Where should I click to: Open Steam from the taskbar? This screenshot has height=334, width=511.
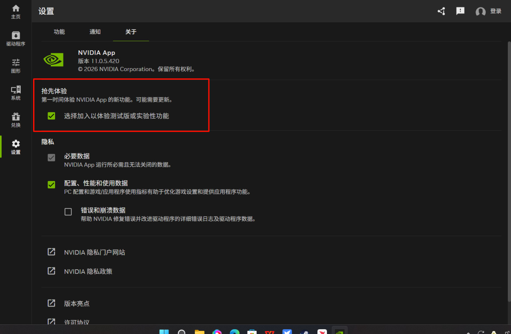click(x=304, y=331)
